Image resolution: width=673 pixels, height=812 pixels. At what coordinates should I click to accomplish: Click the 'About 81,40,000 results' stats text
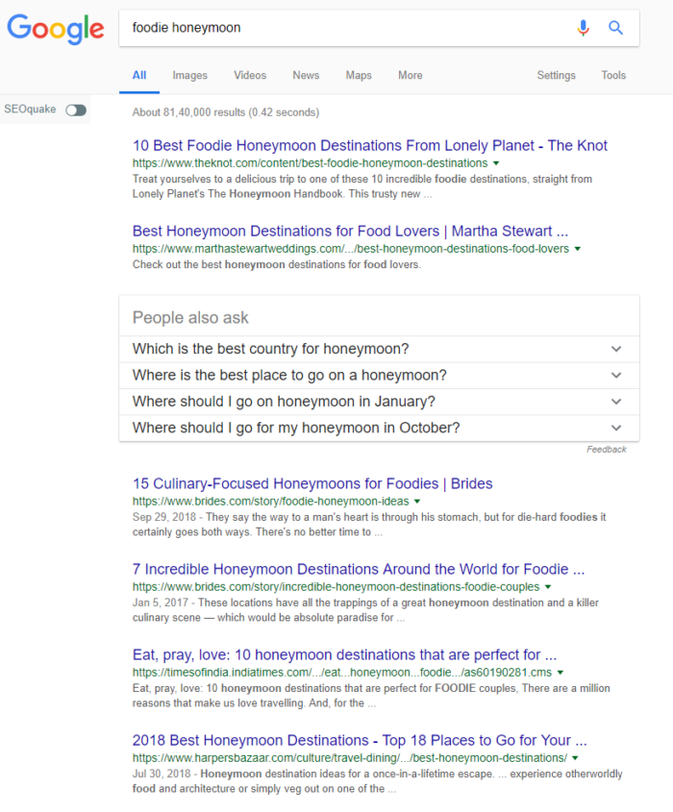click(225, 112)
